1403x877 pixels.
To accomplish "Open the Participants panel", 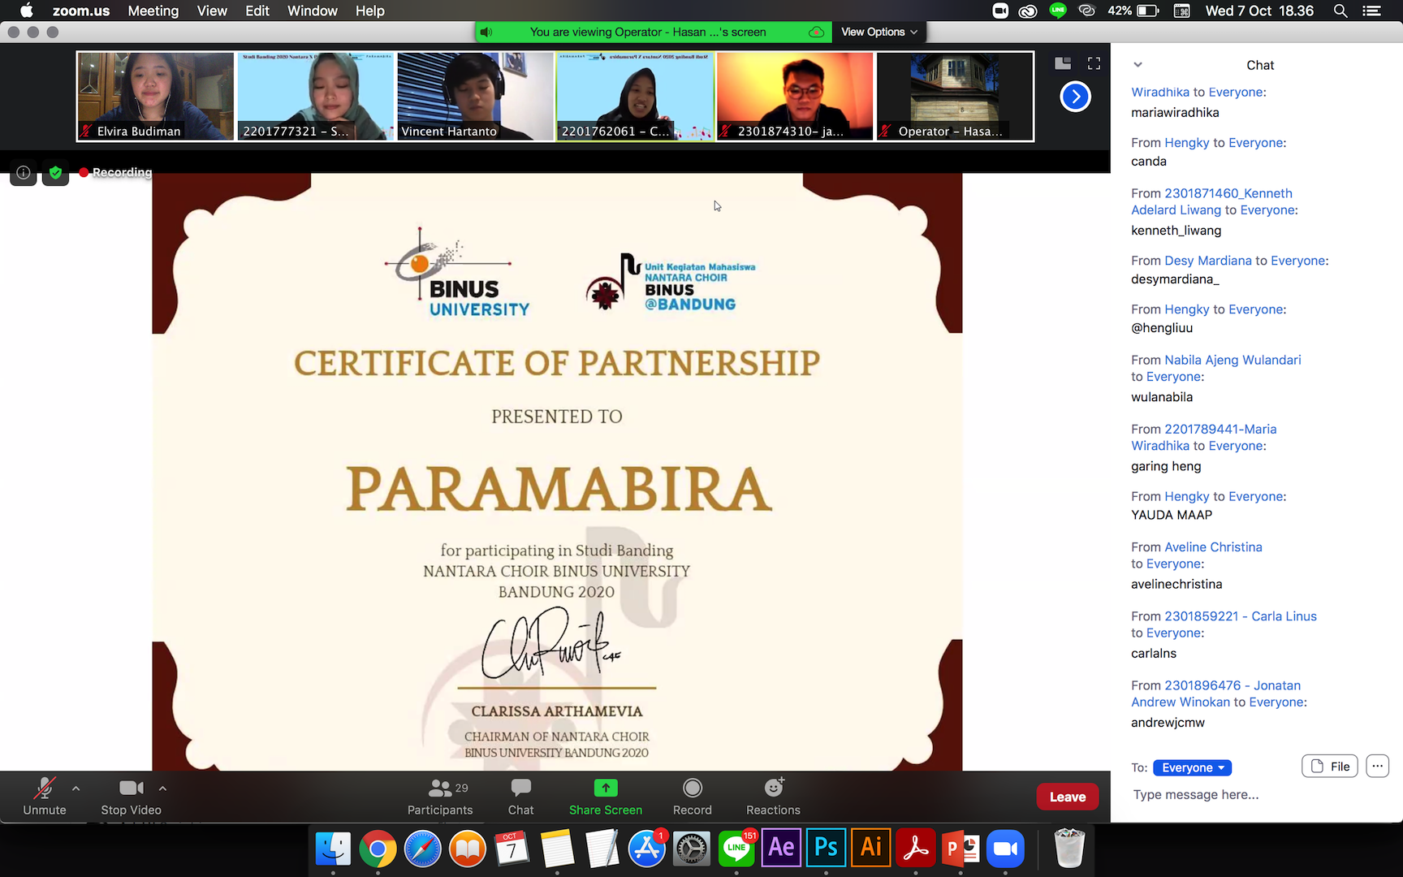I will [440, 797].
